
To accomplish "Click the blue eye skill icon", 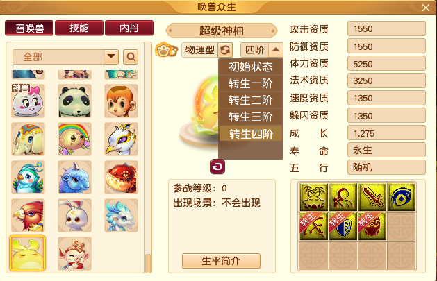I will pyautogui.click(x=401, y=197).
